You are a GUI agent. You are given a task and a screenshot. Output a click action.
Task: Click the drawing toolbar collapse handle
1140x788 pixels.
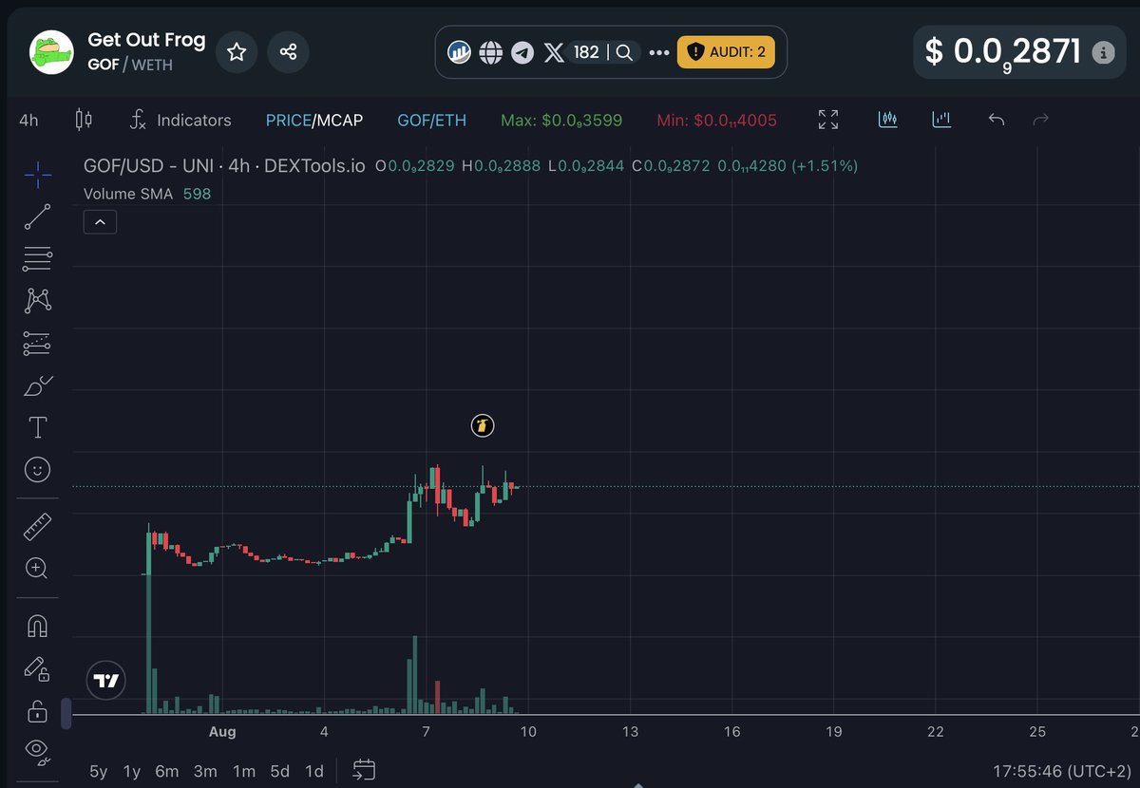pos(66,714)
